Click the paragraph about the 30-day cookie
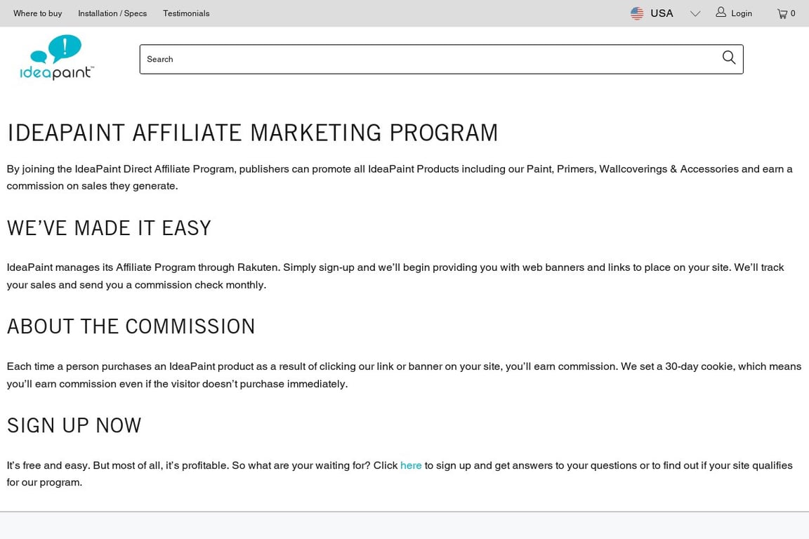Viewport: 809px width, 539px height. [x=404, y=375]
